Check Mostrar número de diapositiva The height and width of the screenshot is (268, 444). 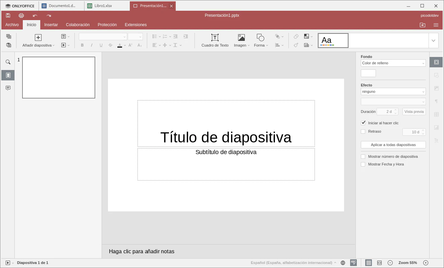[363, 156]
